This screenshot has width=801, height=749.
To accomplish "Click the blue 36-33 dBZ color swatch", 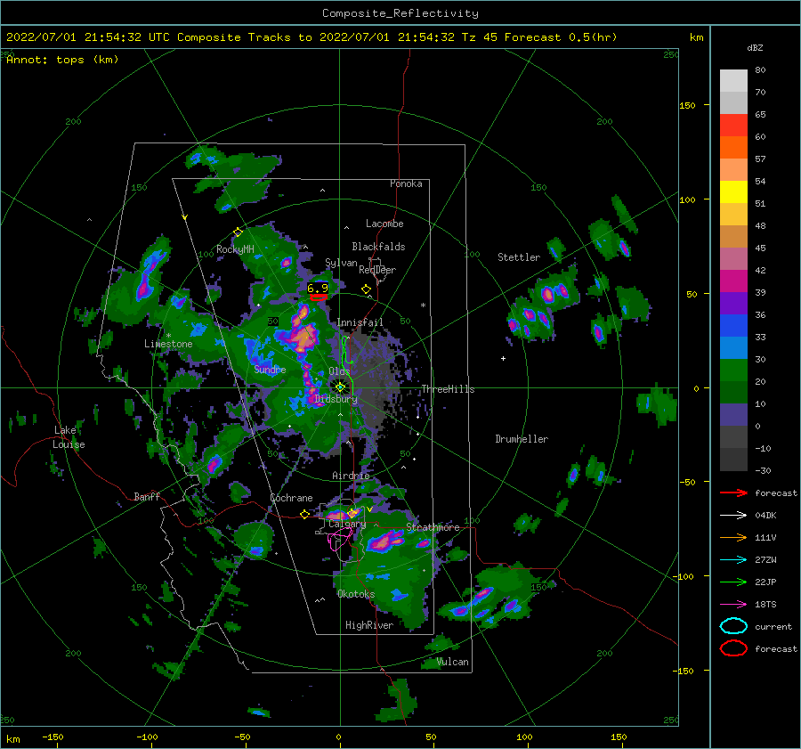I will click(733, 326).
